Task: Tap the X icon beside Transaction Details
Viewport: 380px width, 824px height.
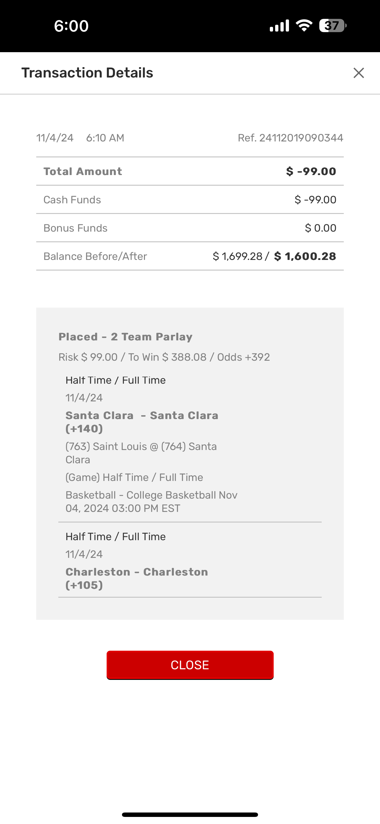Action: click(x=358, y=73)
